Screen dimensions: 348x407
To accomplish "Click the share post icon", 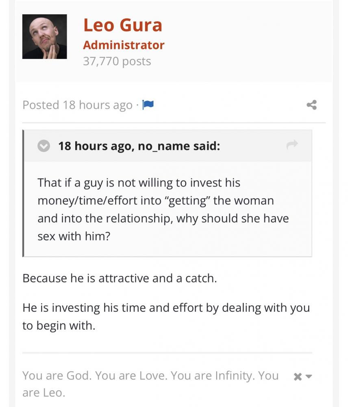I will tap(311, 105).
